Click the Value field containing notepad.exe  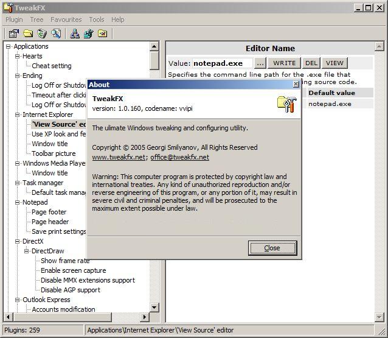coord(223,63)
